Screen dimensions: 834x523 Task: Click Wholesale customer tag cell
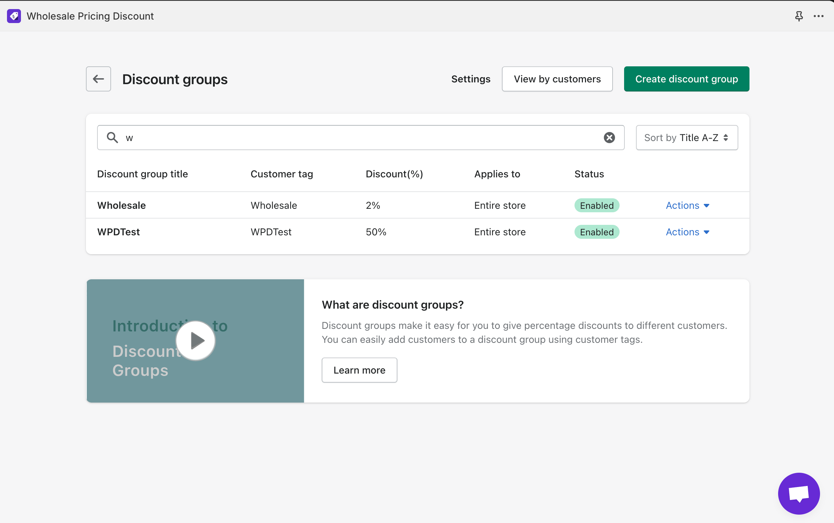(274, 205)
